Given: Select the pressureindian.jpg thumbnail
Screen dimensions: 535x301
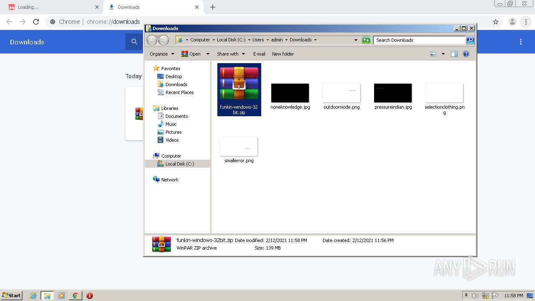Looking at the screenshot, I should [393, 93].
